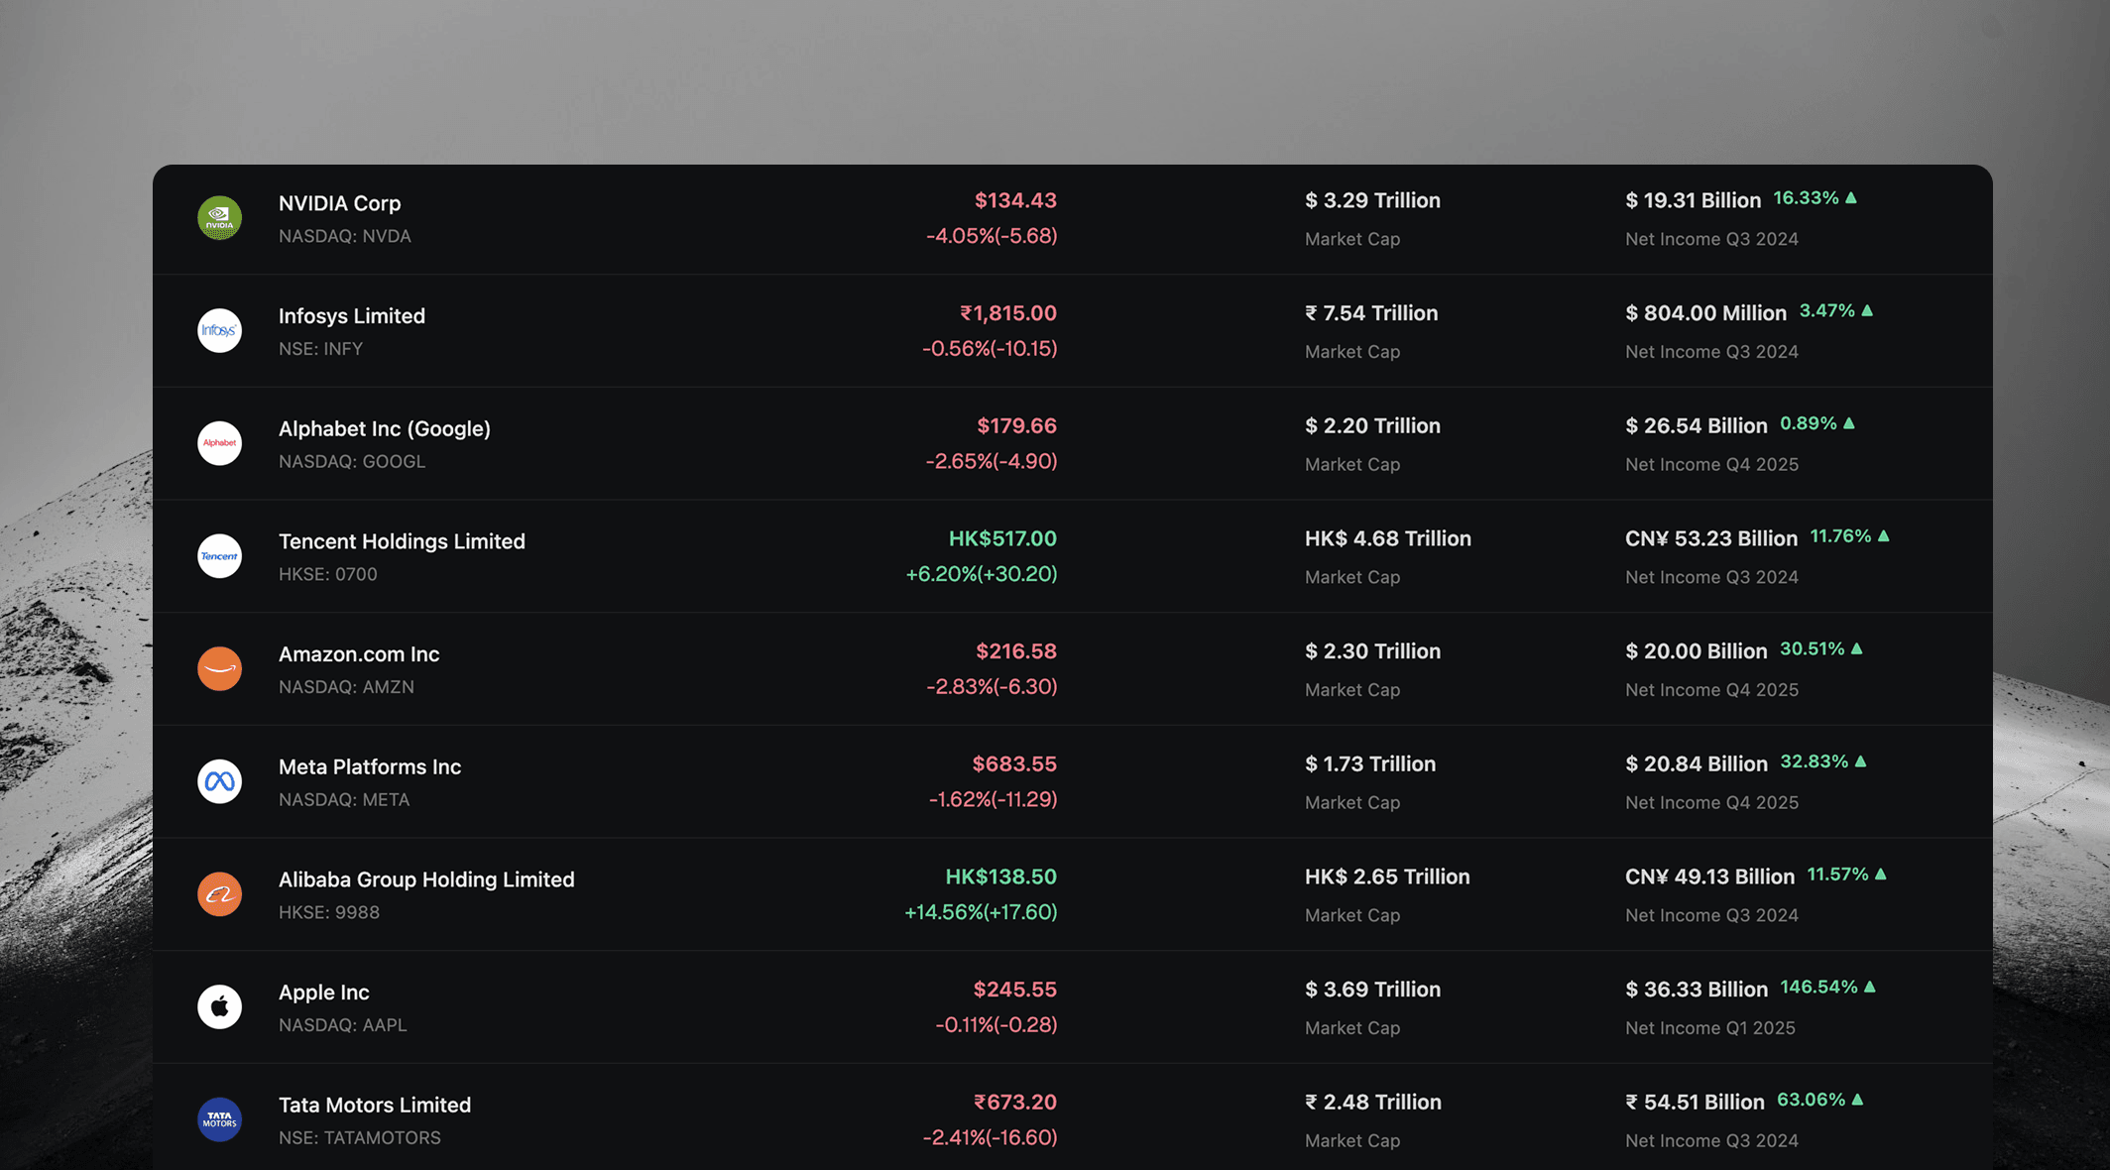
Task: Click the Alibaba logo icon
Action: (219, 893)
